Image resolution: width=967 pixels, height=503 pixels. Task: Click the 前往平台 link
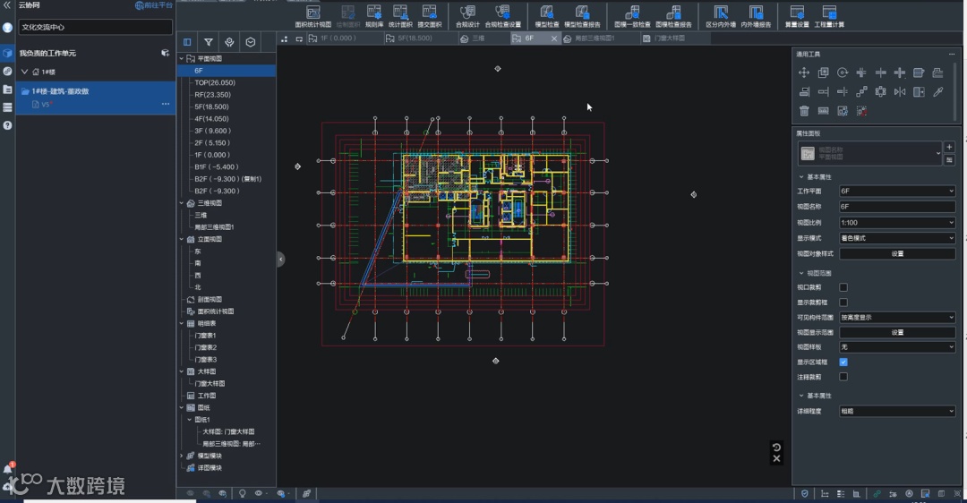pyautogui.click(x=152, y=5)
